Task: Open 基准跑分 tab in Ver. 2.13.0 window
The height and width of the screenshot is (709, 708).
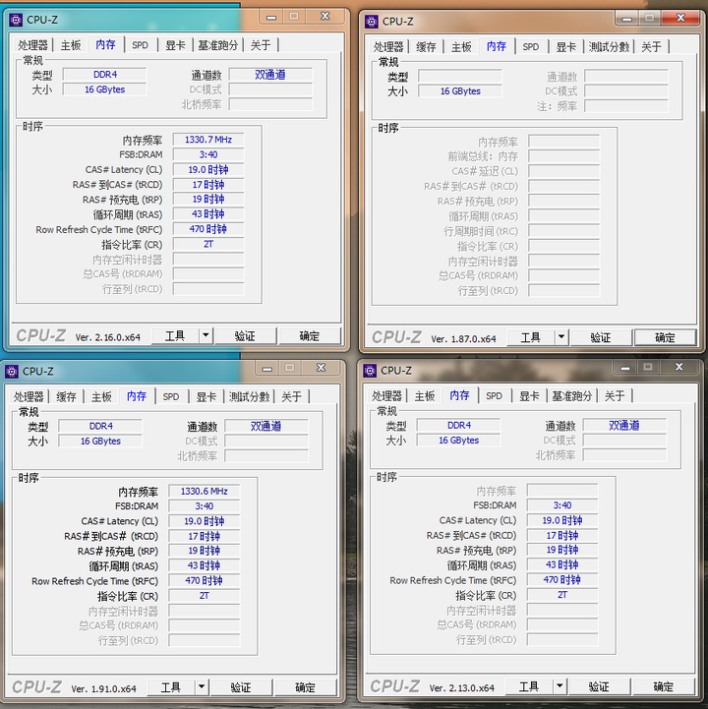Action: 572,396
